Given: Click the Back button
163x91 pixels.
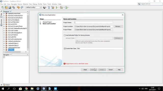Looking at the screenshot, I should (85, 70).
